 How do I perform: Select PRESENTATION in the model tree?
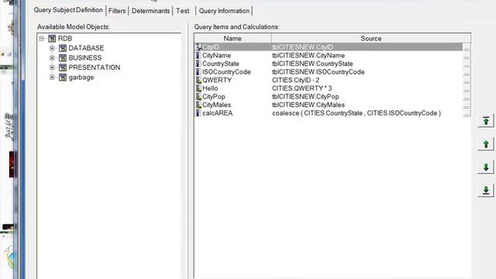pyautogui.click(x=95, y=67)
